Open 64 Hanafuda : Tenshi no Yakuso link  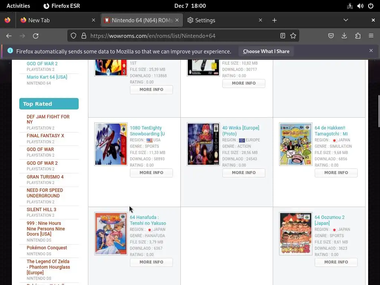148,220
